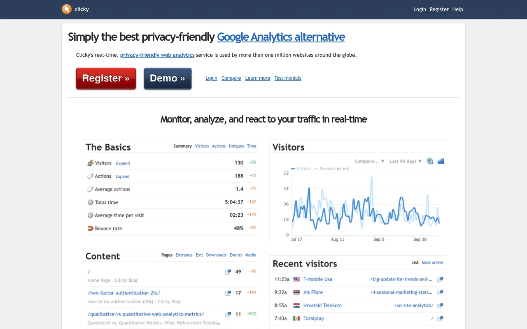Open the Events tab in Content
The height and width of the screenshot is (329, 527).
(236, 255)
